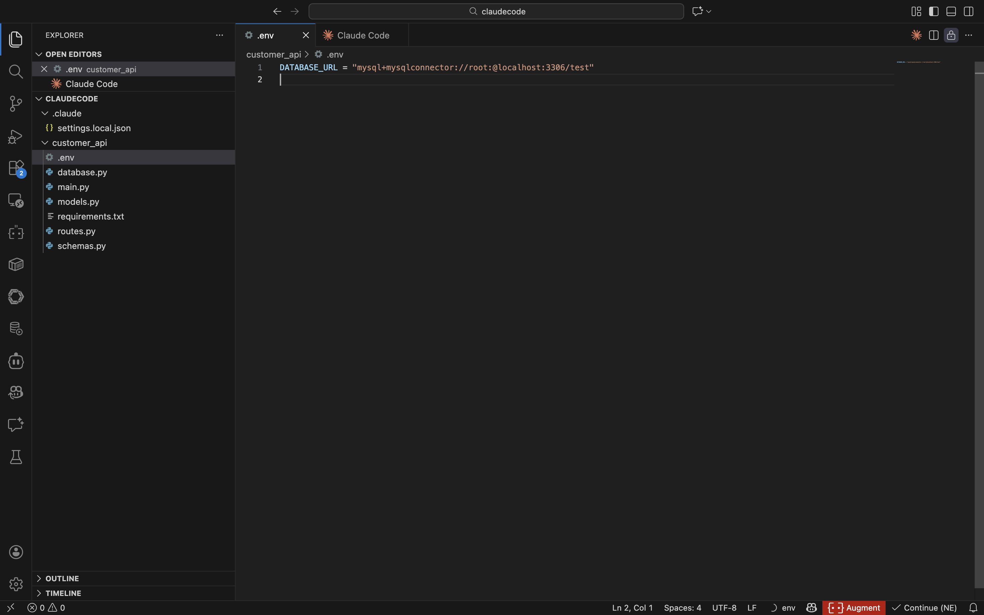This screenshot has height=615, width=984.
Task: Open the Extensions view with badge
Action: 15,168
